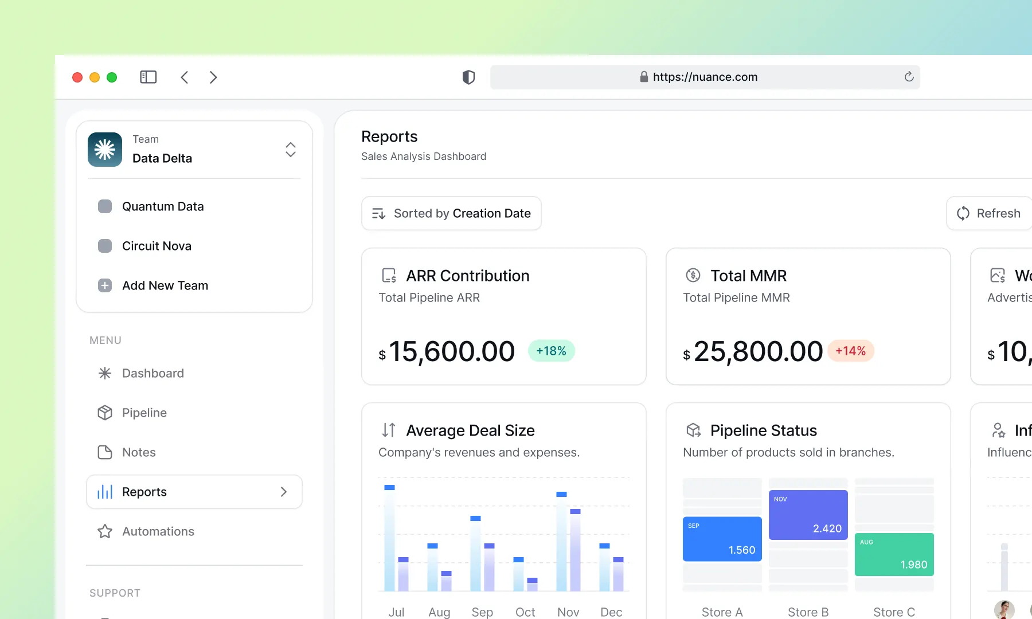Expand the Data Delta team switcher chevrons
The image size is (1032, 619).
pyautogui.click(x=291, y=150)
